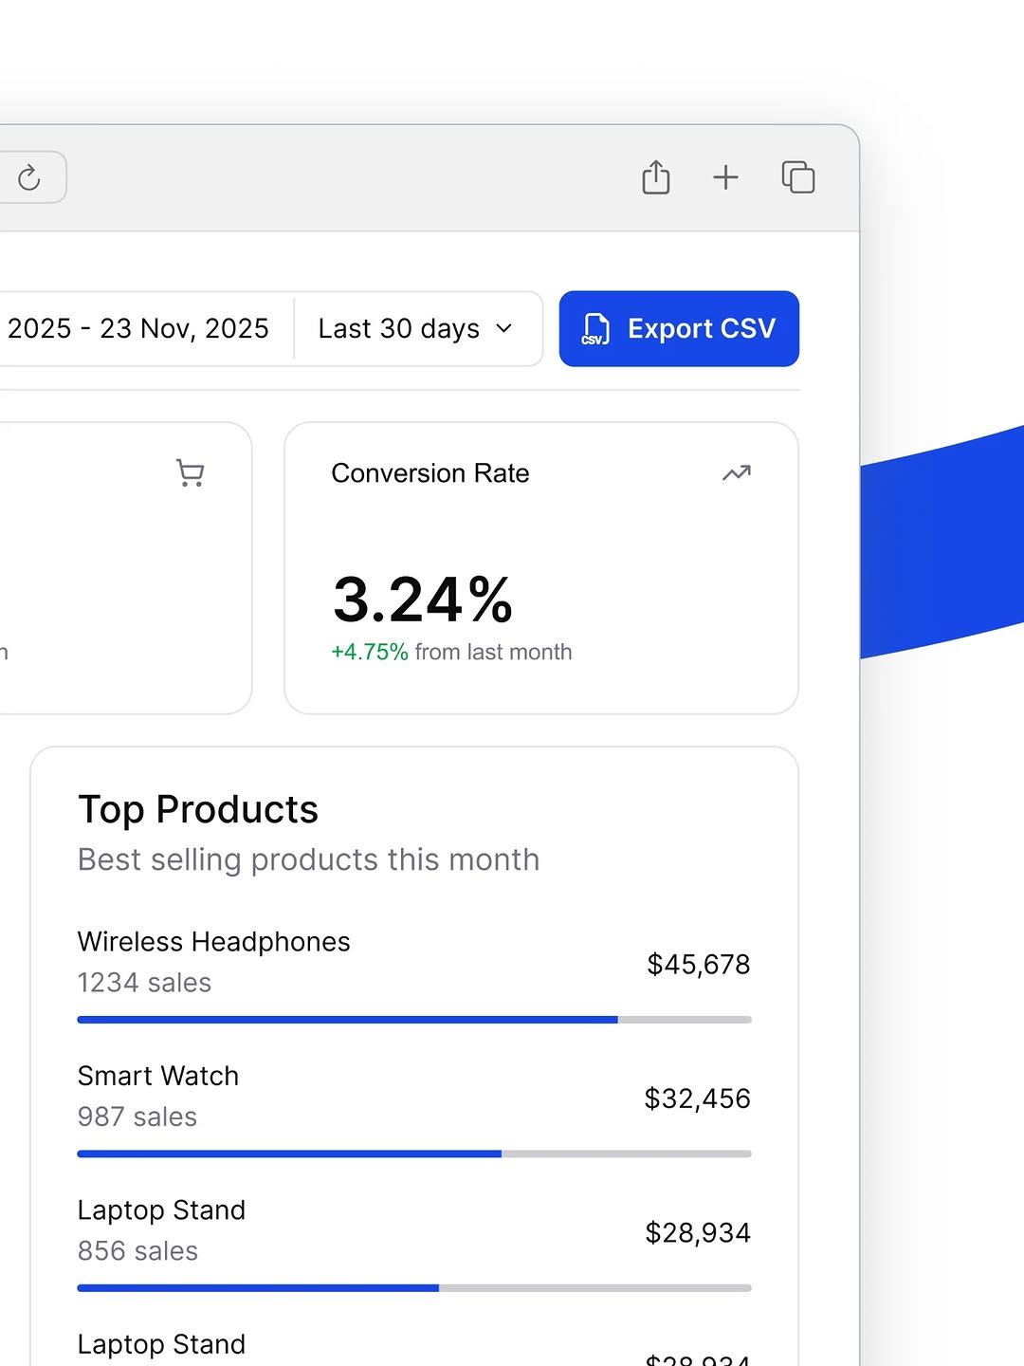Show the tab overview
This screenshot has height=1366, width=1024.
coord(797,177)
